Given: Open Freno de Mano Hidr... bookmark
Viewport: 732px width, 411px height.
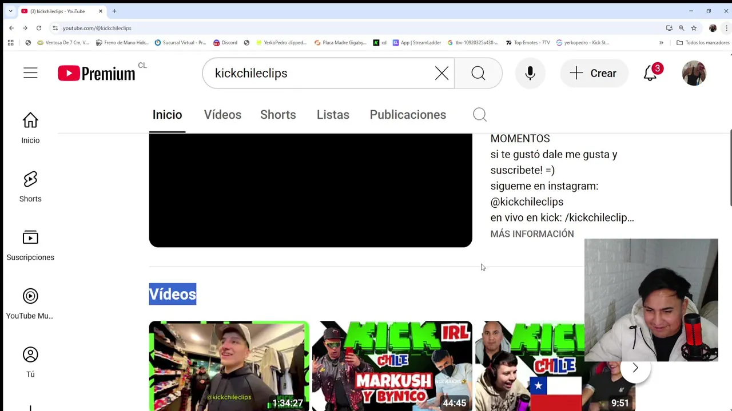Looking at the screenshot, I should click(x=122, y=42).
